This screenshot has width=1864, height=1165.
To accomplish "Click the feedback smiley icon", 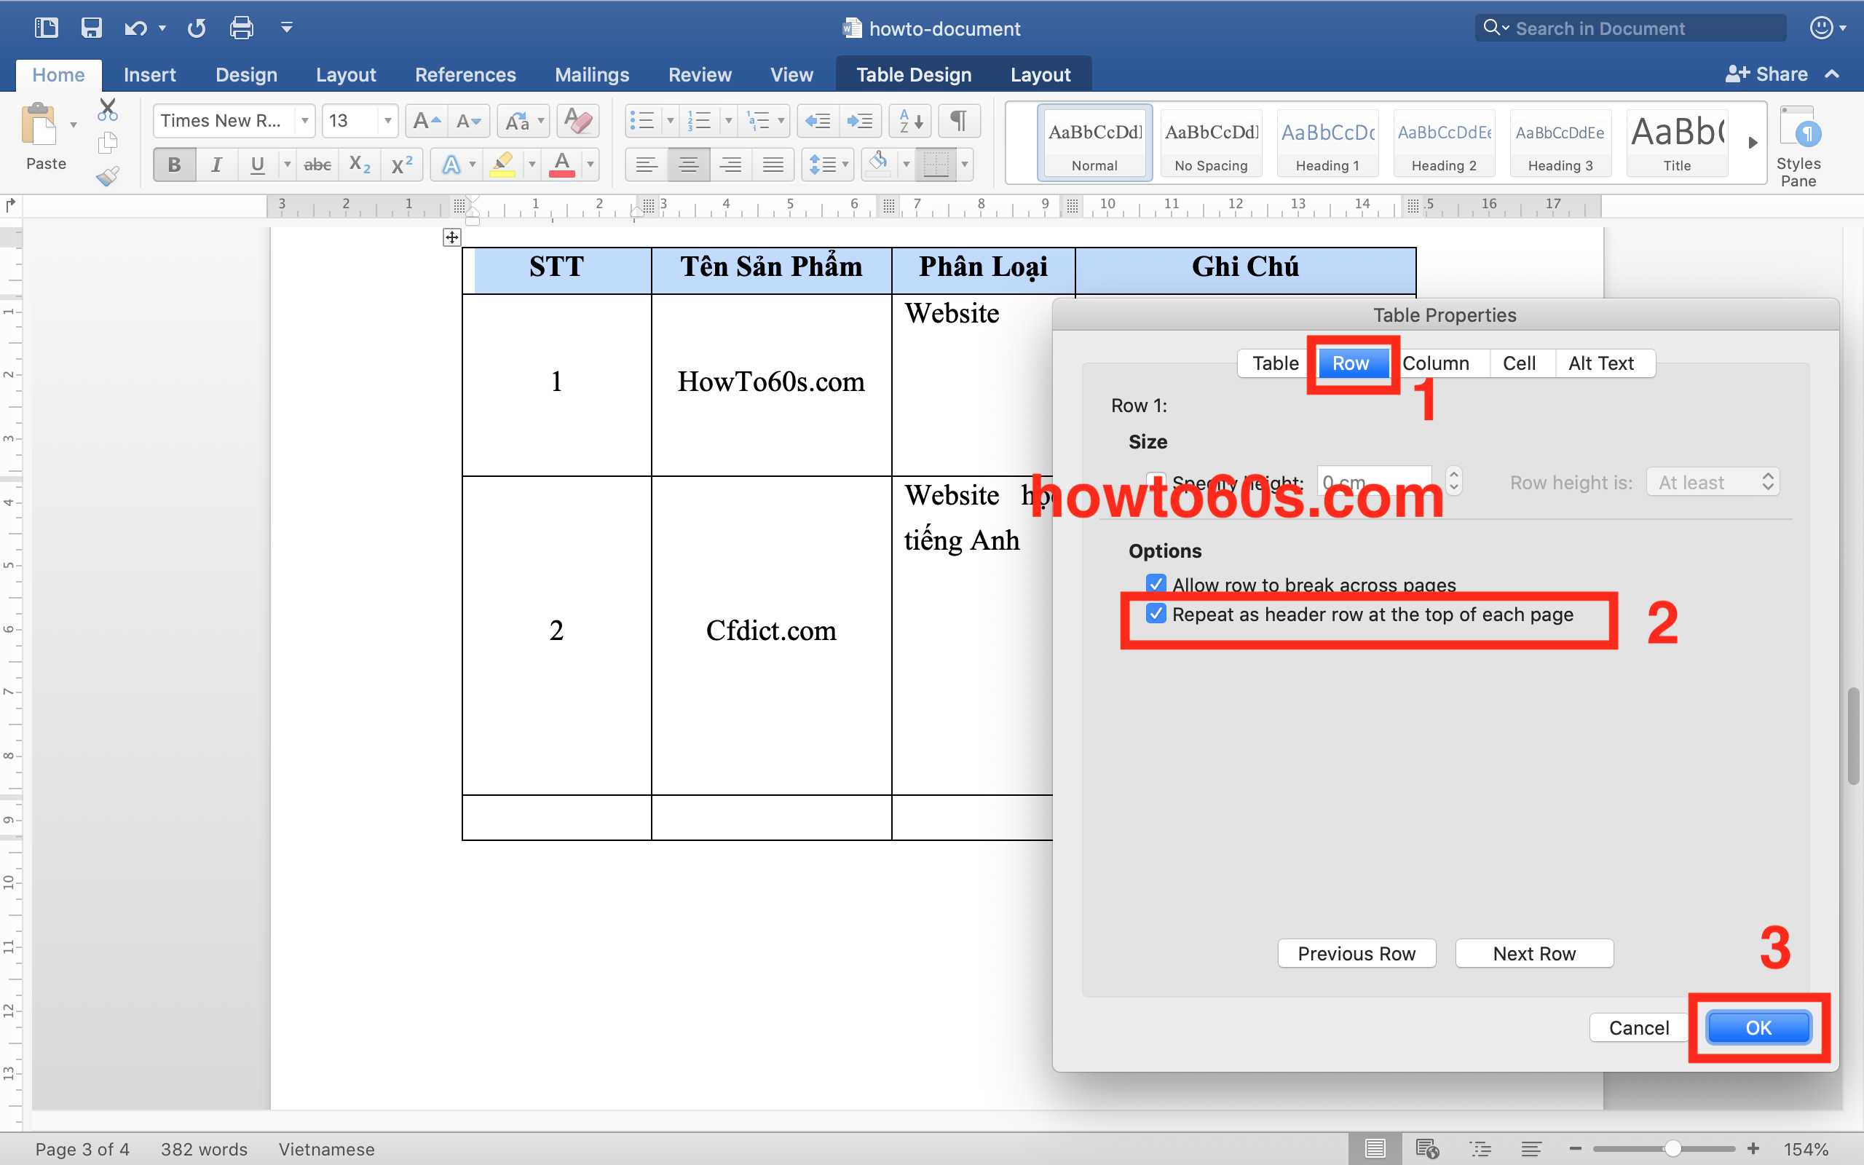I will (1821, 28).
